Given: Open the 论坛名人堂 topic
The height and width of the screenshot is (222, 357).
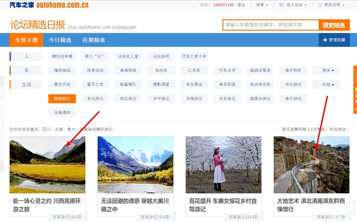Looking at the screenshot, I should 128,57.
